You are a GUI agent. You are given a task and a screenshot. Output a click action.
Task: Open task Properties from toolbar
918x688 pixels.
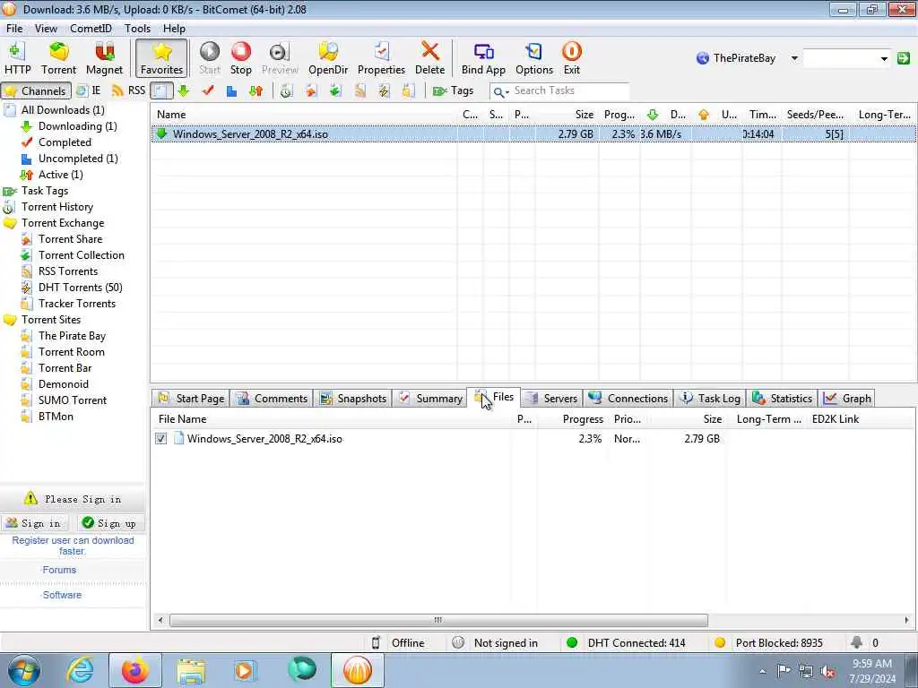[x=381, y=58]
